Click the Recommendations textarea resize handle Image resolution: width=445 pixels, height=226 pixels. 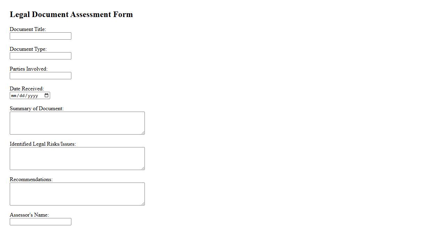143,203
